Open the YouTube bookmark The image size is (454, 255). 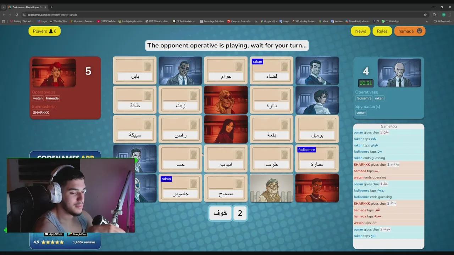[106, 21]
